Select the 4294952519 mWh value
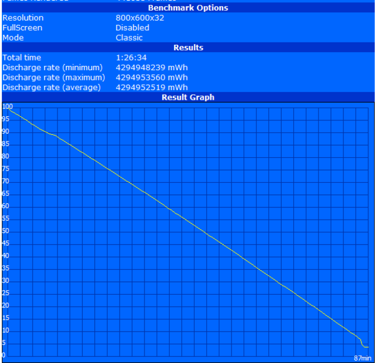Screen dimensions: 376x363 152,88
